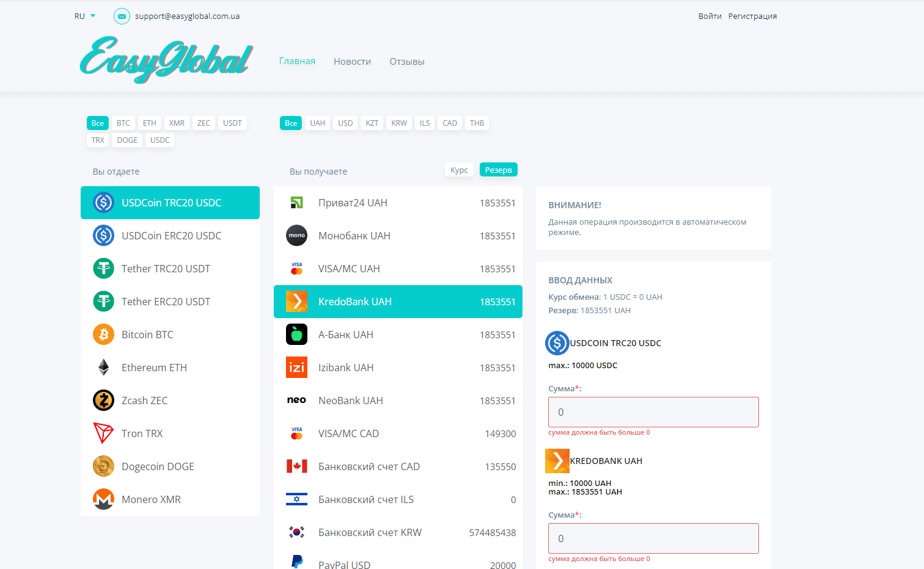924x569 pixels.
Task: Click the VISA/MC UAH card icon
Action: [x=296, y=268]
